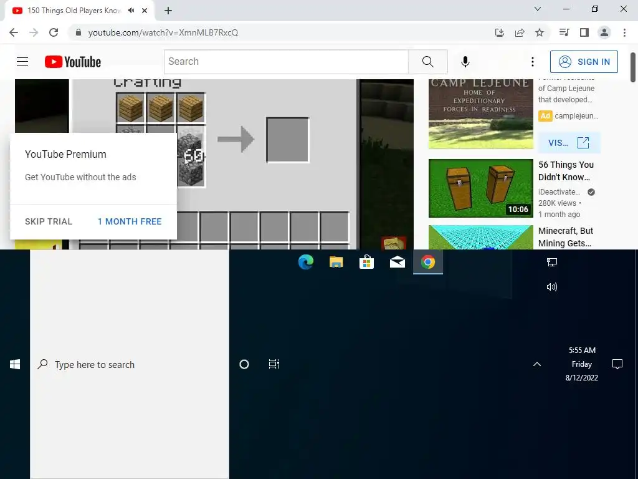Open the Windows Start menu

click(x=15, y=364)
